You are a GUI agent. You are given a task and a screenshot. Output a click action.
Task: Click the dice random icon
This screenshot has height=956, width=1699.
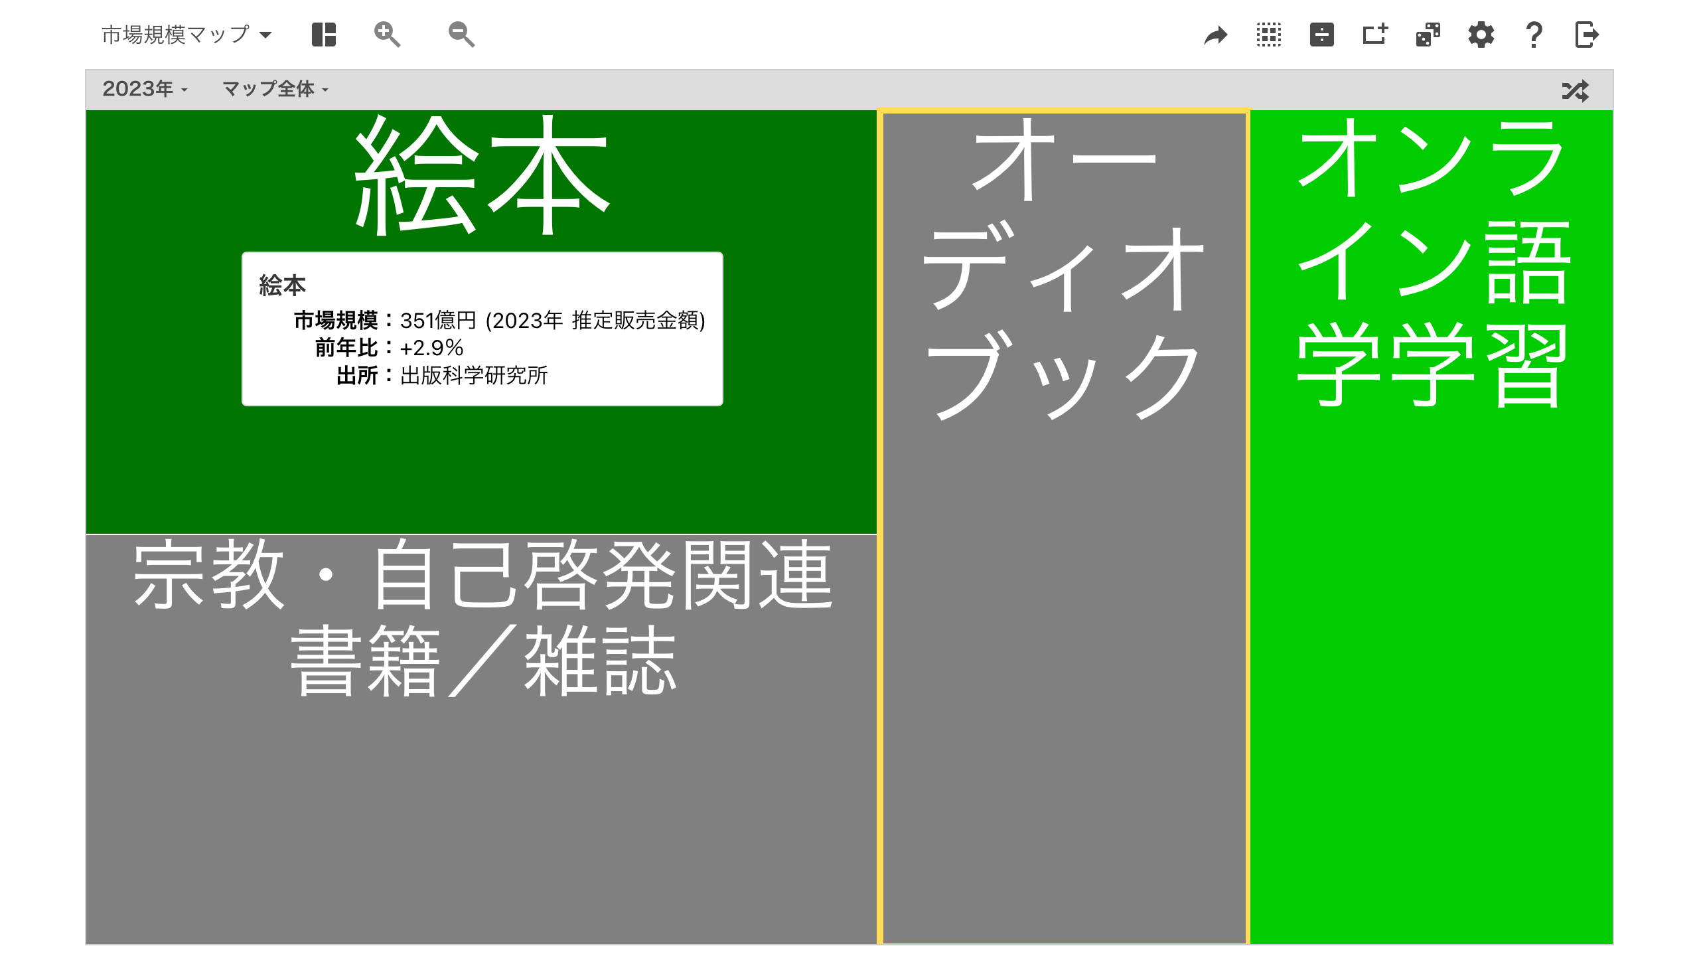click(x=1428, y=35)
